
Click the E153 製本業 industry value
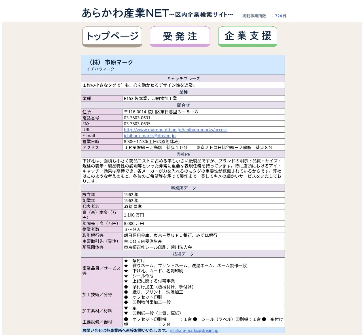click(x=150, y=99)
